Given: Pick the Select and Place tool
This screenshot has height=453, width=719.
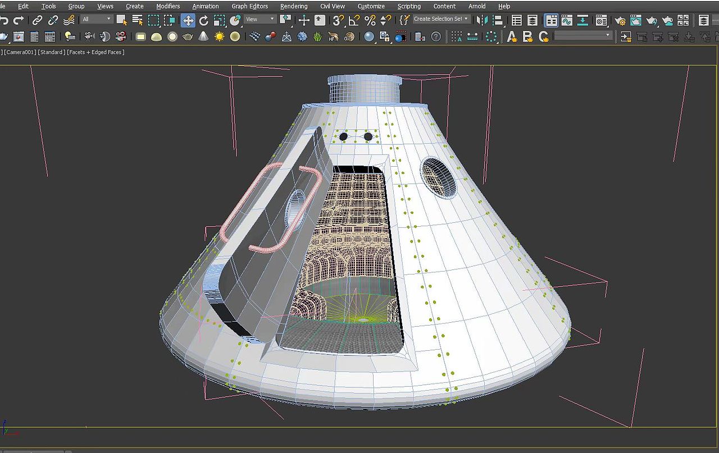Looking at the screenshot, I should tap(235, 21).
